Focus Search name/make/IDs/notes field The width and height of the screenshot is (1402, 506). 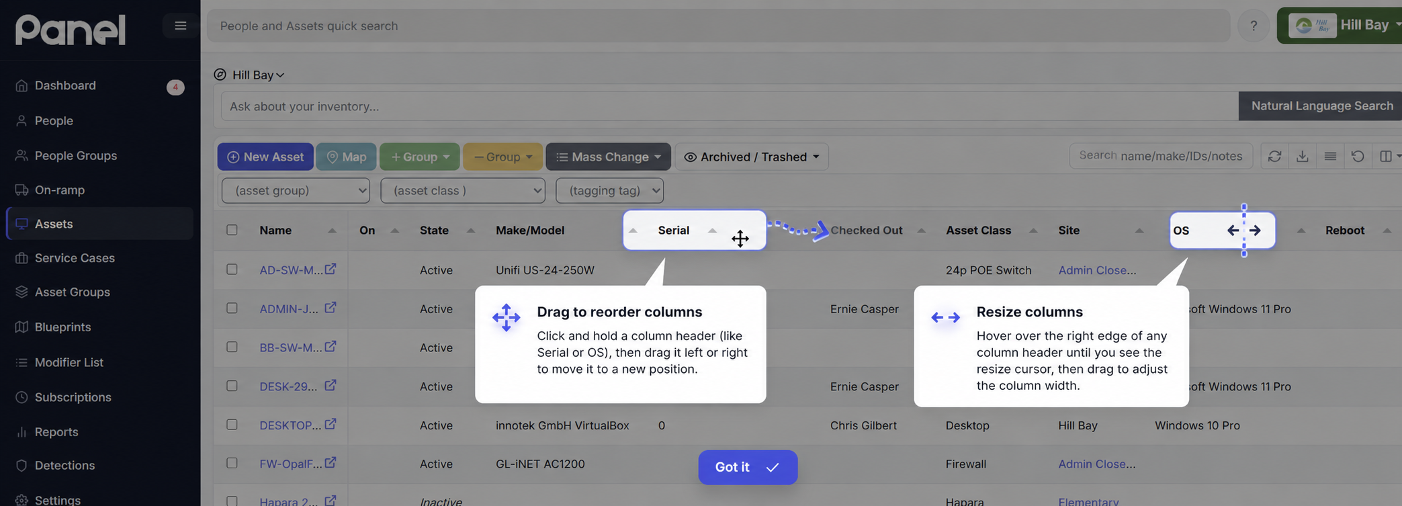pyautogui.click(x=1161, y=156)
